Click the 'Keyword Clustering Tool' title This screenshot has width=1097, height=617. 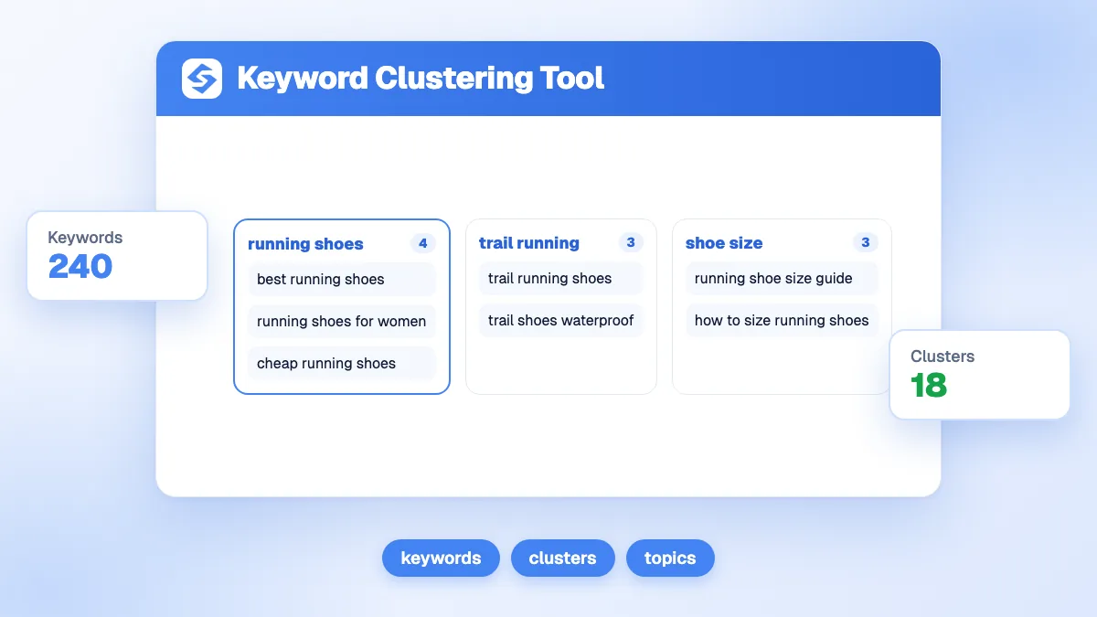(x=421, y=79)
